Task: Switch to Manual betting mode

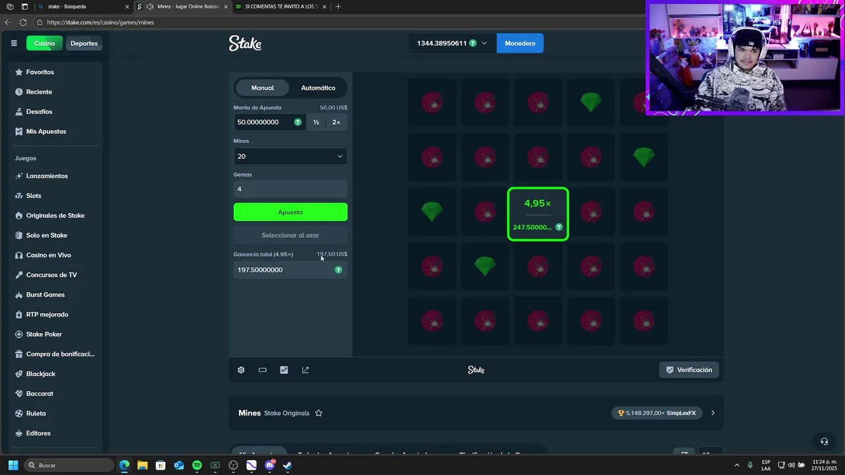Action: coord(262,88)
